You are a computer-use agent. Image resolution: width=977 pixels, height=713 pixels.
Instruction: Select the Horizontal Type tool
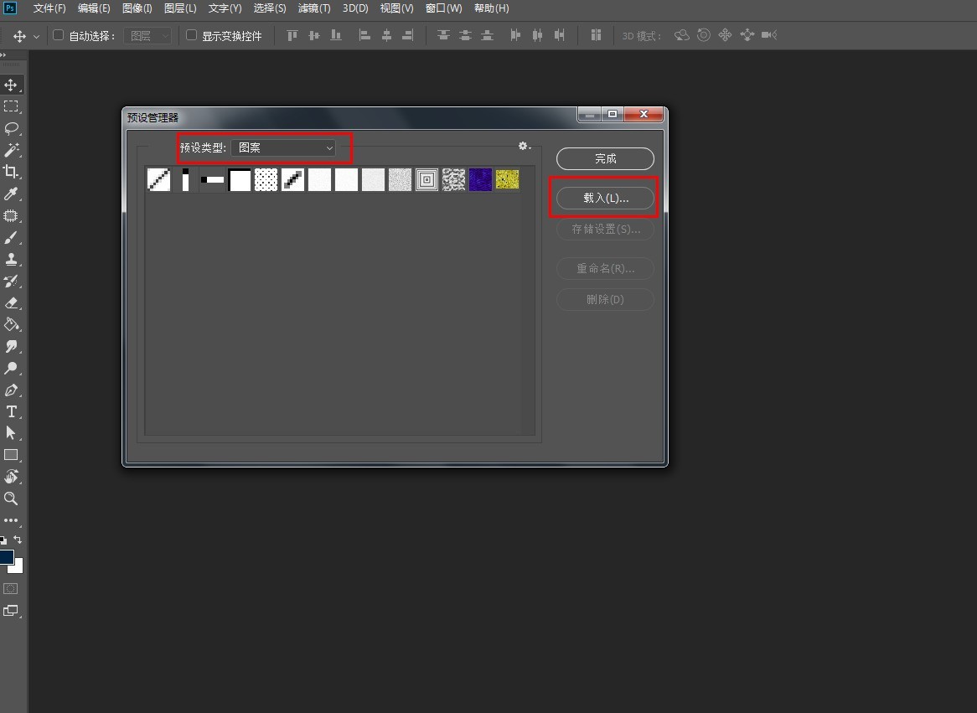coord(11,411)
